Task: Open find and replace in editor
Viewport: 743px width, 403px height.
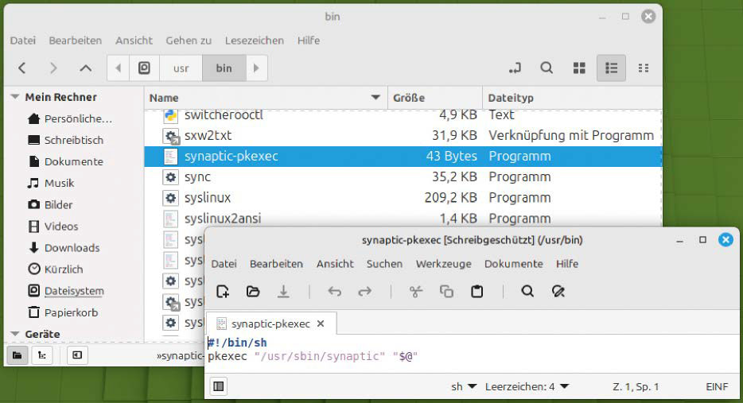Action: tap(558, 291)
